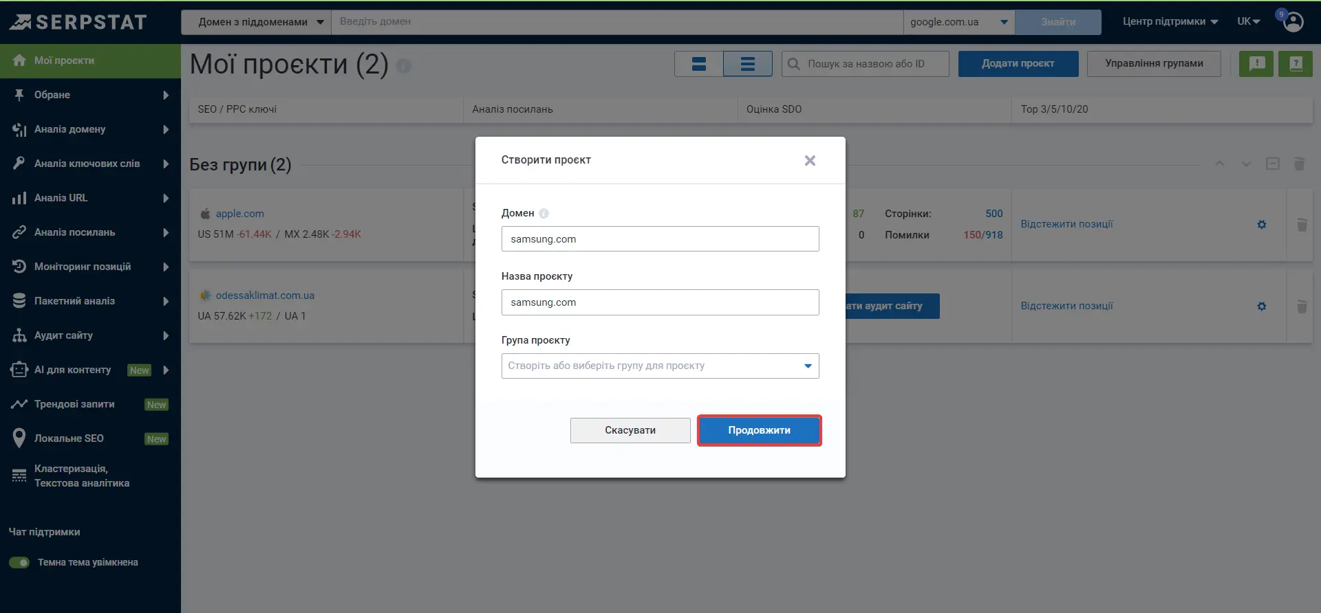Screen dimensions: 1321x613
Task: Open Кластеризація, Текстова аналітика item
Action: click(x=90, y=476)
